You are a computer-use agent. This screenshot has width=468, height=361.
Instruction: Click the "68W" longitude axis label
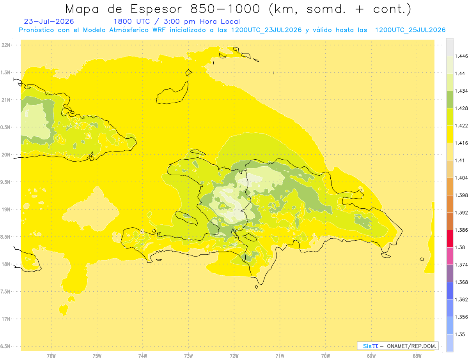[x=417, y=356]
